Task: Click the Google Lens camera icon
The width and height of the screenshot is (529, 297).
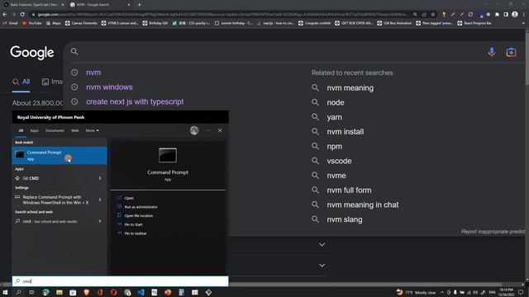Action: pos(511,52)
